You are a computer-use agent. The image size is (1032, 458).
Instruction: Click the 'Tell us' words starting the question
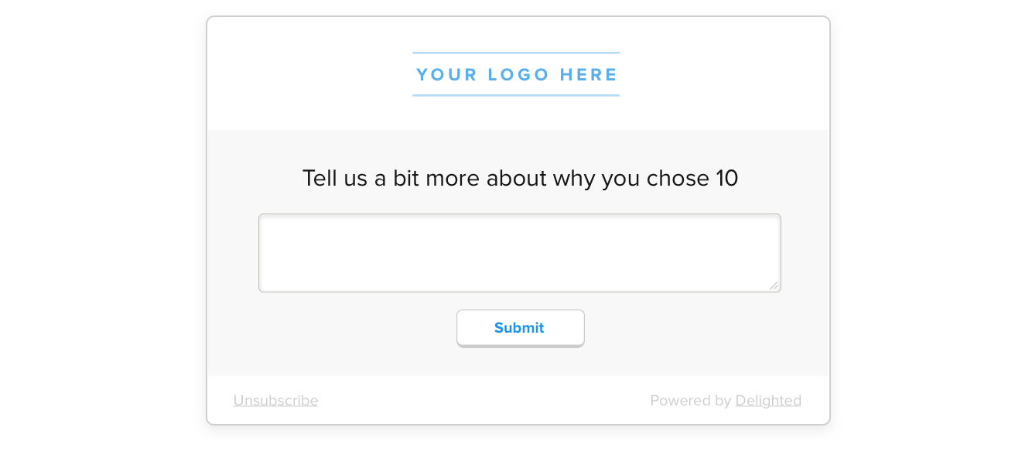[335, 178]
